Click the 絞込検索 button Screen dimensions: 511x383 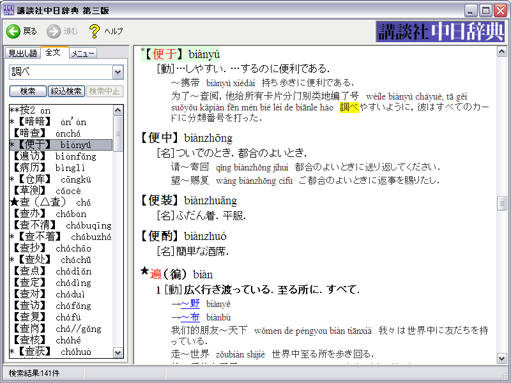66,91
